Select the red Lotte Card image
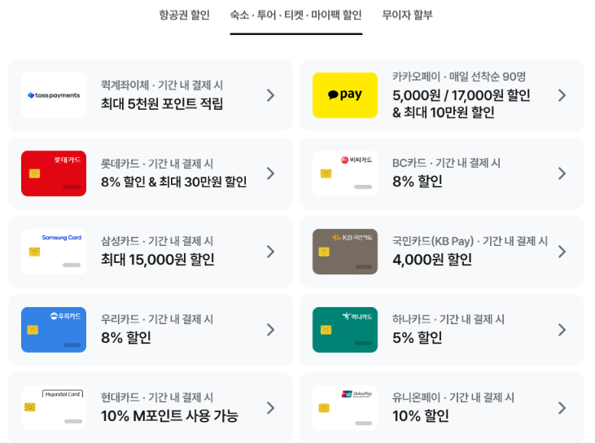Screen dimensions: 595x443 click(x=54, y=173)
